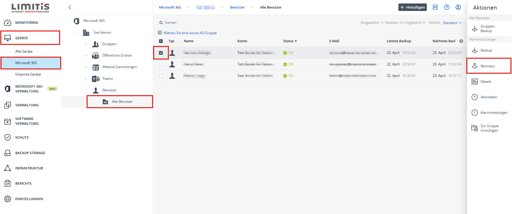
Task: Open the help question mark icon
Action: tap(447, 7)
